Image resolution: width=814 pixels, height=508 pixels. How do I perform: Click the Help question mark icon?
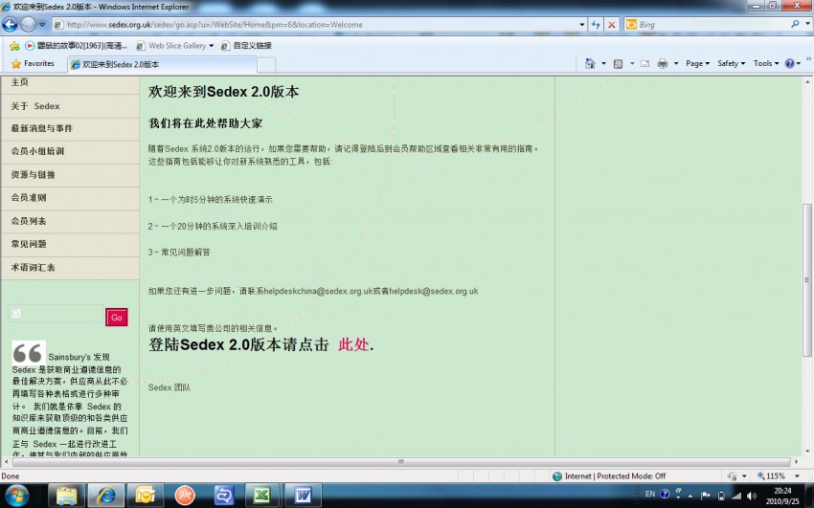[x=790, y=64]
